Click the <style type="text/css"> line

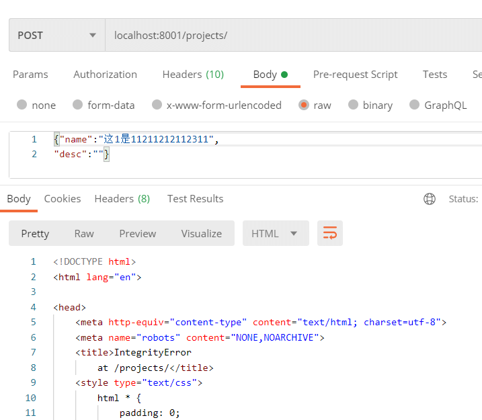click(139, 382)
